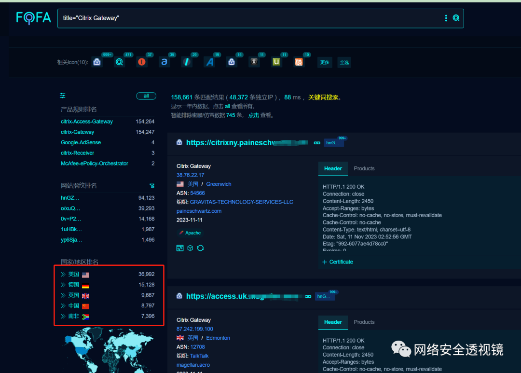The height and width of the screenshot is (373, 521).
Task: Click the search magnifier icon
Action: pos(456,18)
